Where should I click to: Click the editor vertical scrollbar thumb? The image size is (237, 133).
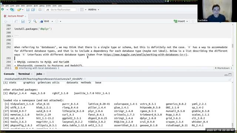233,46
